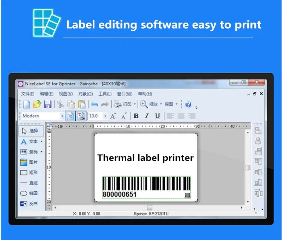Open the 工具(L) Tools menu
Screen dimensions: 283x240
point(105,94)
